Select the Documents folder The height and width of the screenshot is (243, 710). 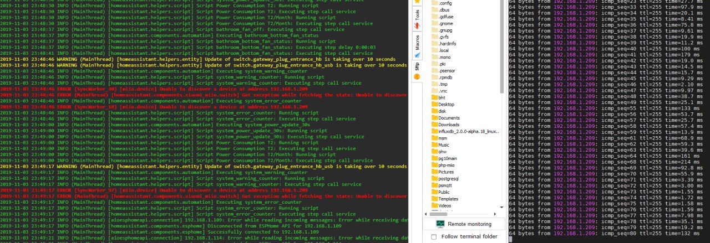(445, 118)
